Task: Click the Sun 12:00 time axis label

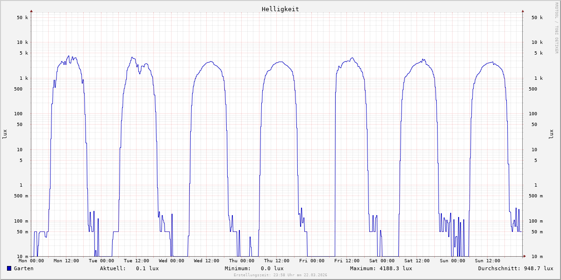Action: pyautogui.click(x=487, y=261)
